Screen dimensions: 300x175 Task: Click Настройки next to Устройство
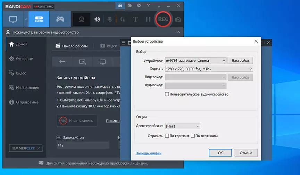click(240, 61)
